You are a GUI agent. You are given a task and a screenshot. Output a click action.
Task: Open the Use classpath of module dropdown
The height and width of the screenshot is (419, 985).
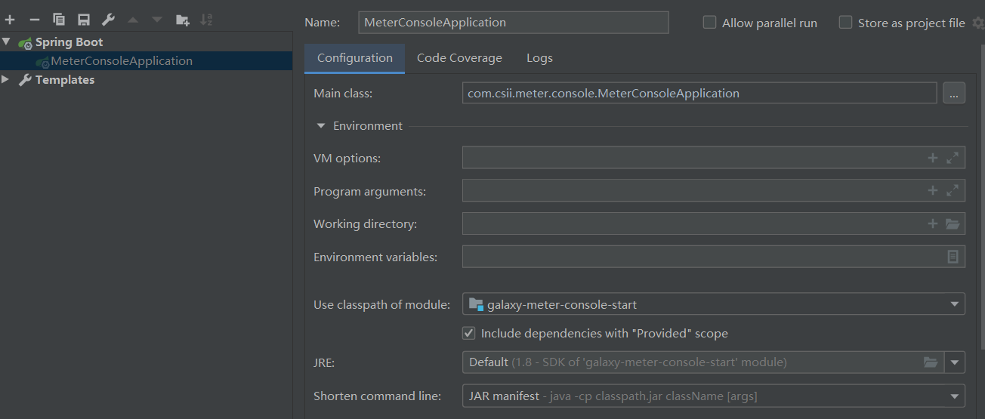[955, 304]
